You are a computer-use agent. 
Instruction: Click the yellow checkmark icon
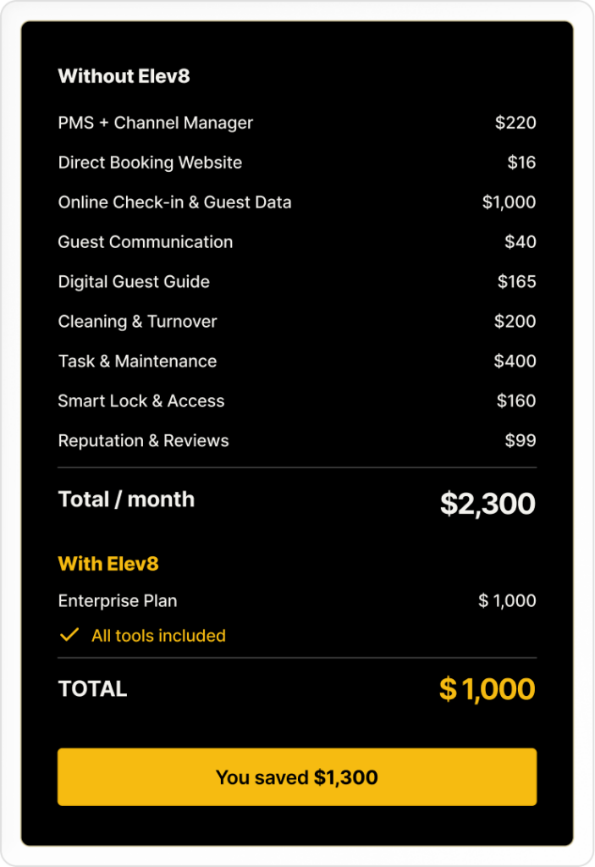(69, 635)
